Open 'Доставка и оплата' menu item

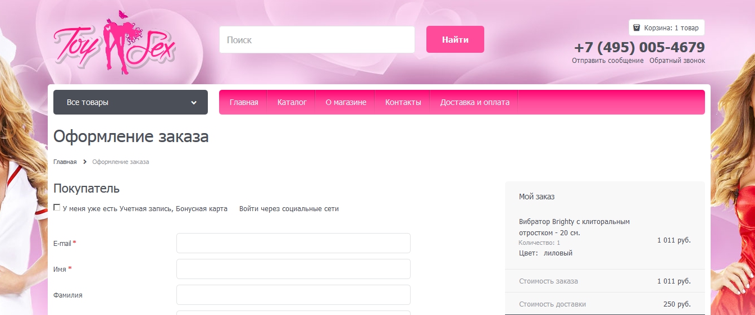tap(475, 102)
